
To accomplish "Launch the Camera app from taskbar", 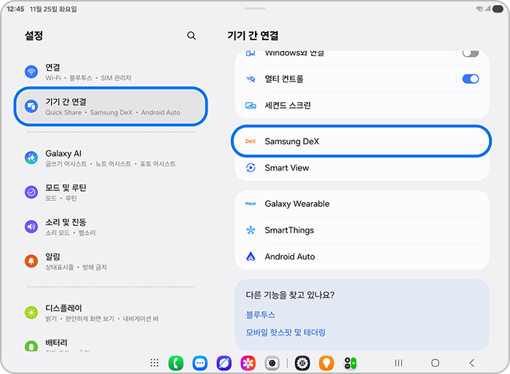I will 272,363.
